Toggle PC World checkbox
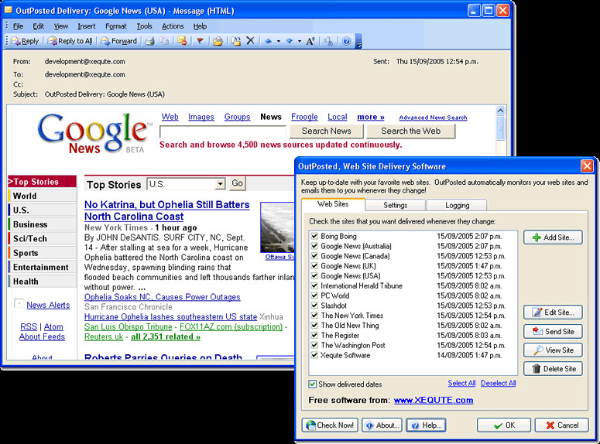Screen dimensions: 600x444 pos(314,295)
